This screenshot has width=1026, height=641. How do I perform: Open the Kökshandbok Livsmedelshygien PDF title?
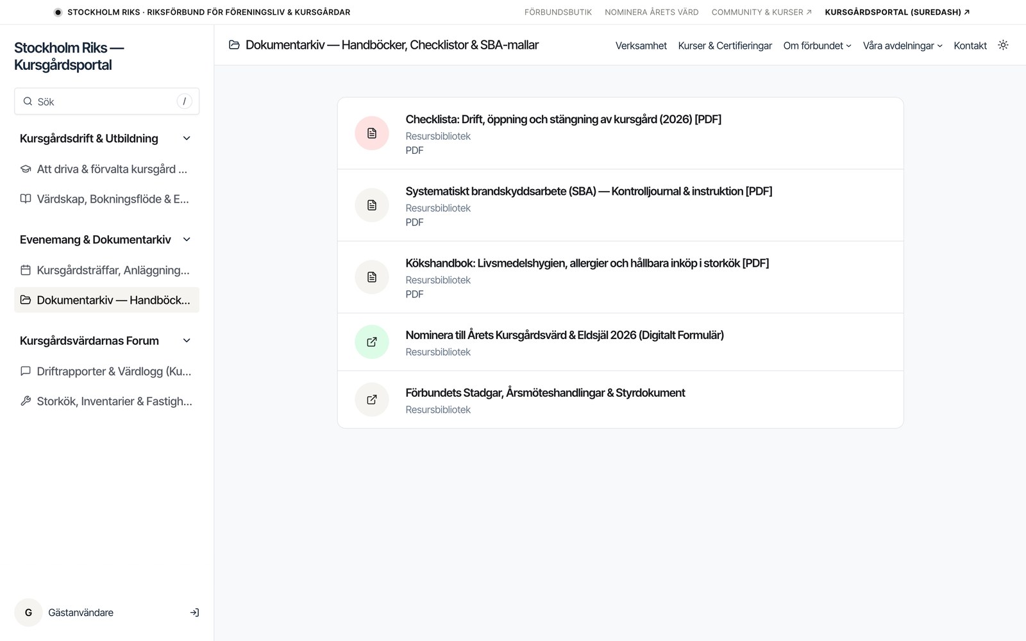pyautogui.click(x=587, y=263)
